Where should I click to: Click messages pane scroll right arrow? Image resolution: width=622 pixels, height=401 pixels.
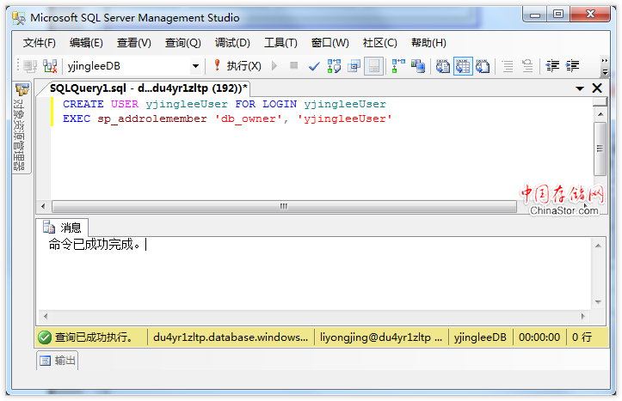pos(583,316)
